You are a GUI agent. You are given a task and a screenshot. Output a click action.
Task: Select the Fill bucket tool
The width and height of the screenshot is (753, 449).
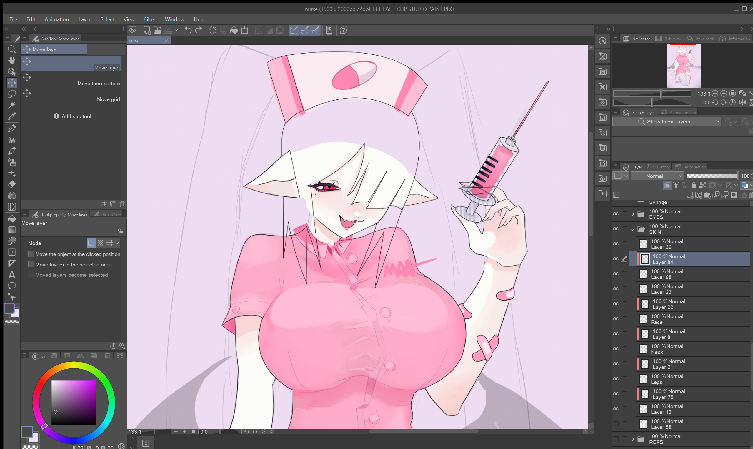point(11,218)
